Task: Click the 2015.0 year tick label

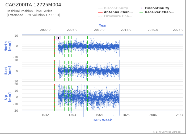Action: [x=126, y=30]
